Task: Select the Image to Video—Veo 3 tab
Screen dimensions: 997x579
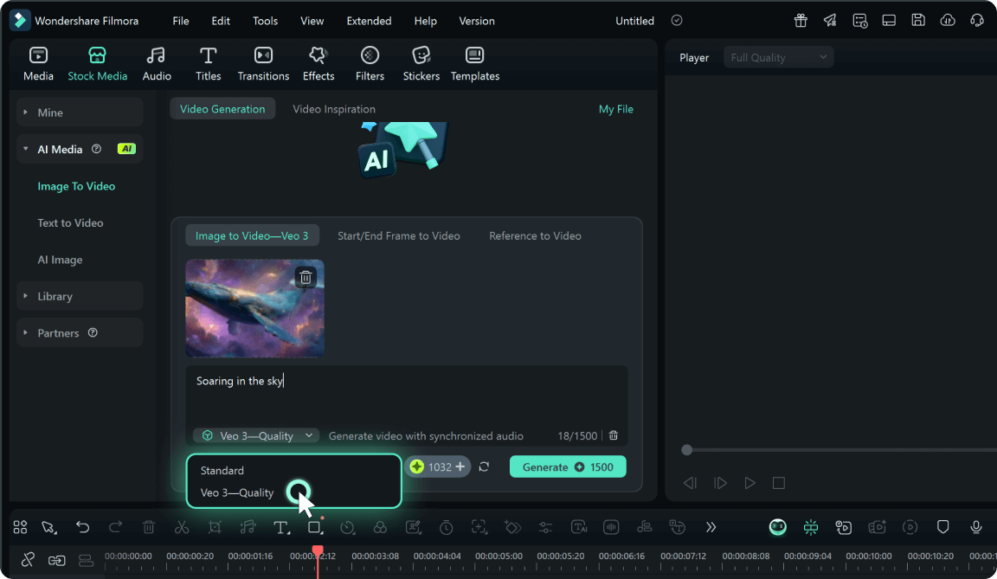Action: point(252,235)
